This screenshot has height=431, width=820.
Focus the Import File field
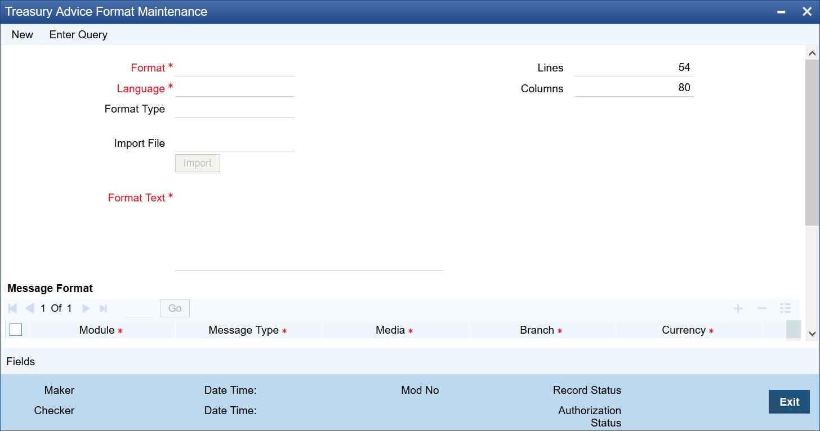pos(235,143)
